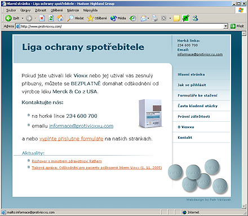Open Search (Hledat) in the toolbar
The height and width of the screenshot is (216, 248).
(x=76, y=18)
